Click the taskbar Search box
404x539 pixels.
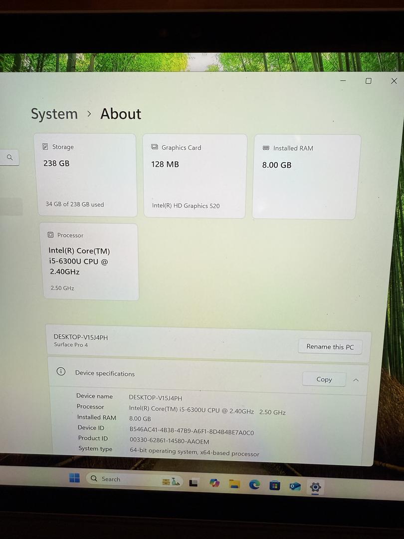130,480
